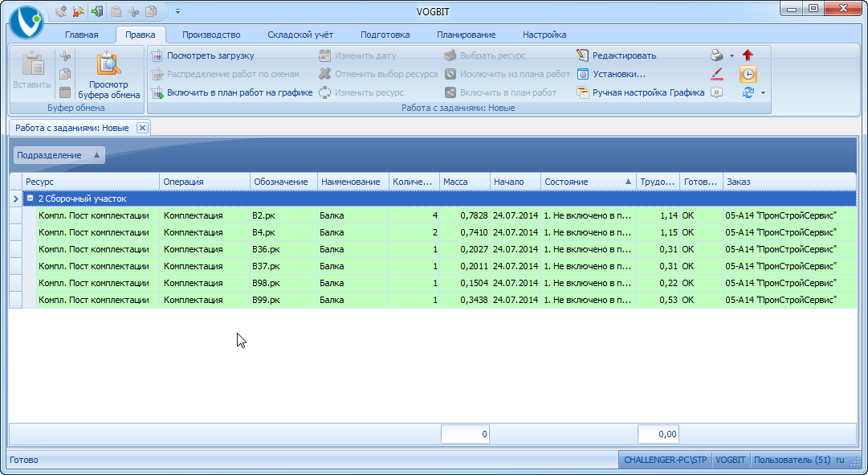Screen dimensions: 868x475
Task: Click the star badge icon in ribbon
Action: coord(717,92)
